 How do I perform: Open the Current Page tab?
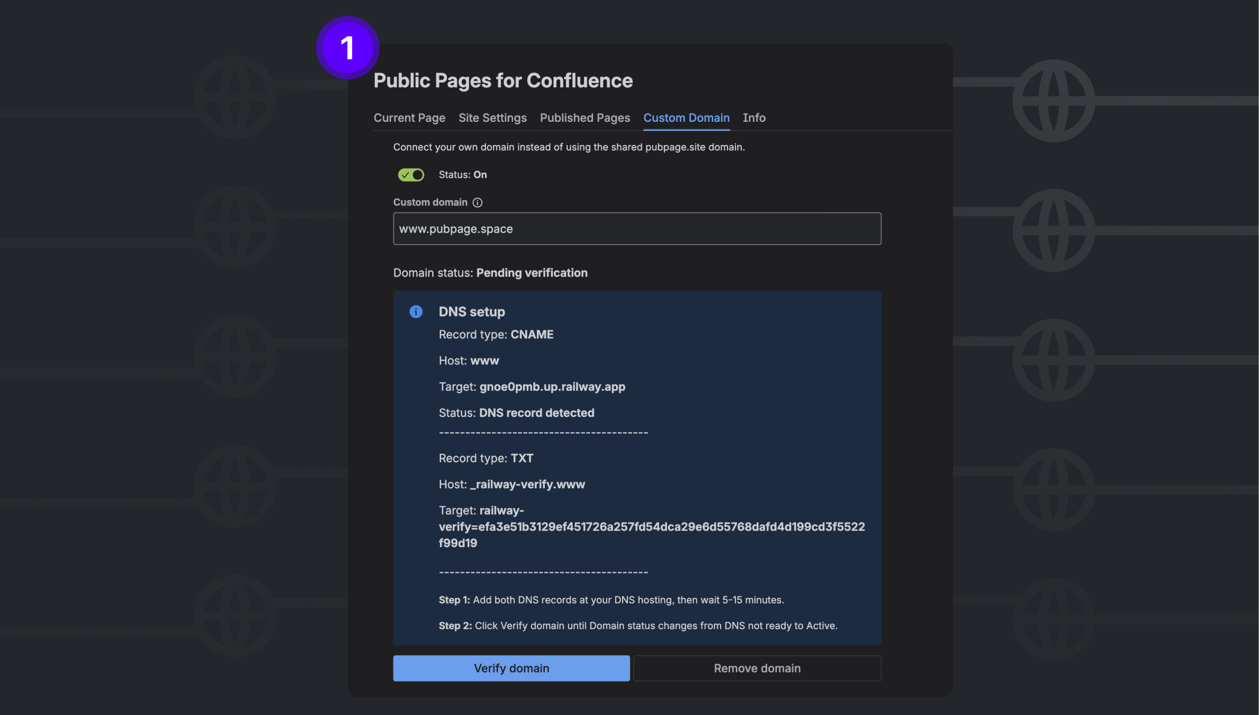click(409, 118)
